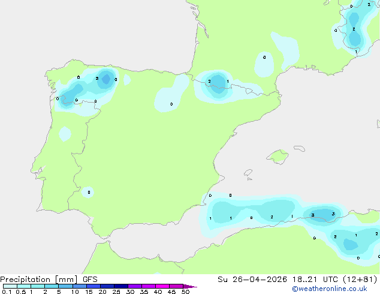
Task: Click the 2 to 5 mm legend swatch
Action: coord(52,286)
